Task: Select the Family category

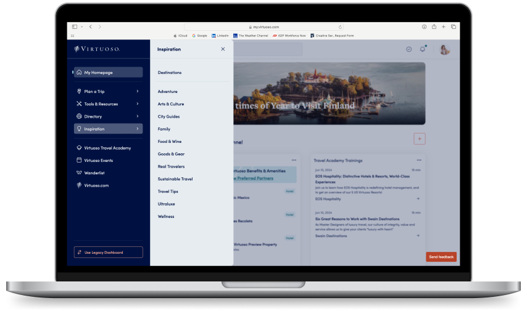Action: 164,129
